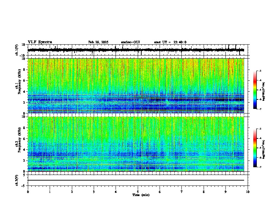
Task: Click the ch.3(V) axis label
Action: pos(17,180)
